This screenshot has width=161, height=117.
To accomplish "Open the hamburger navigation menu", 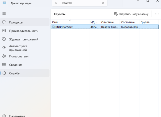I will click(4, 13).
